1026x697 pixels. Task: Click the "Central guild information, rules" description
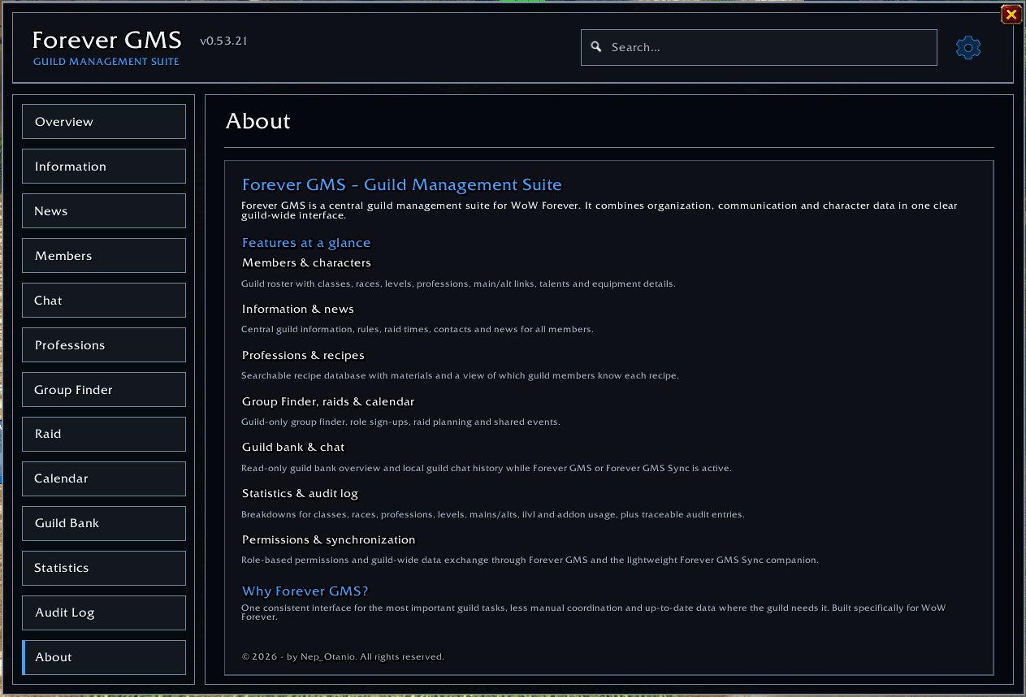pyautogui.click(x=418, y=329)
